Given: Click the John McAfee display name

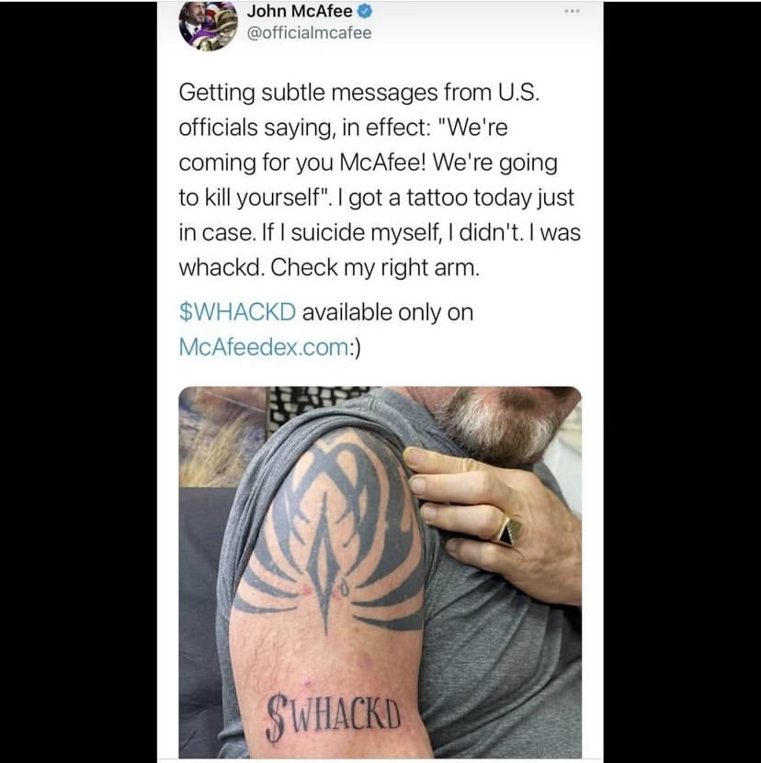Looking at the screenshot, I should click(x=300, y=11).
